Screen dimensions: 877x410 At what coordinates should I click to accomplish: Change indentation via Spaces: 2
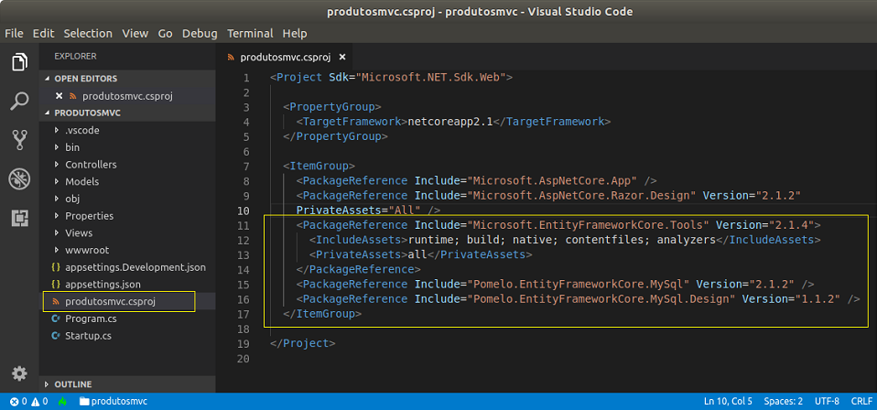click(x=783, y=402)
